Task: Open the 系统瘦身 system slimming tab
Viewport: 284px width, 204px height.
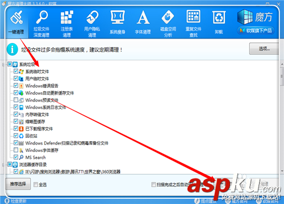Action: click(x=118, y=23)
